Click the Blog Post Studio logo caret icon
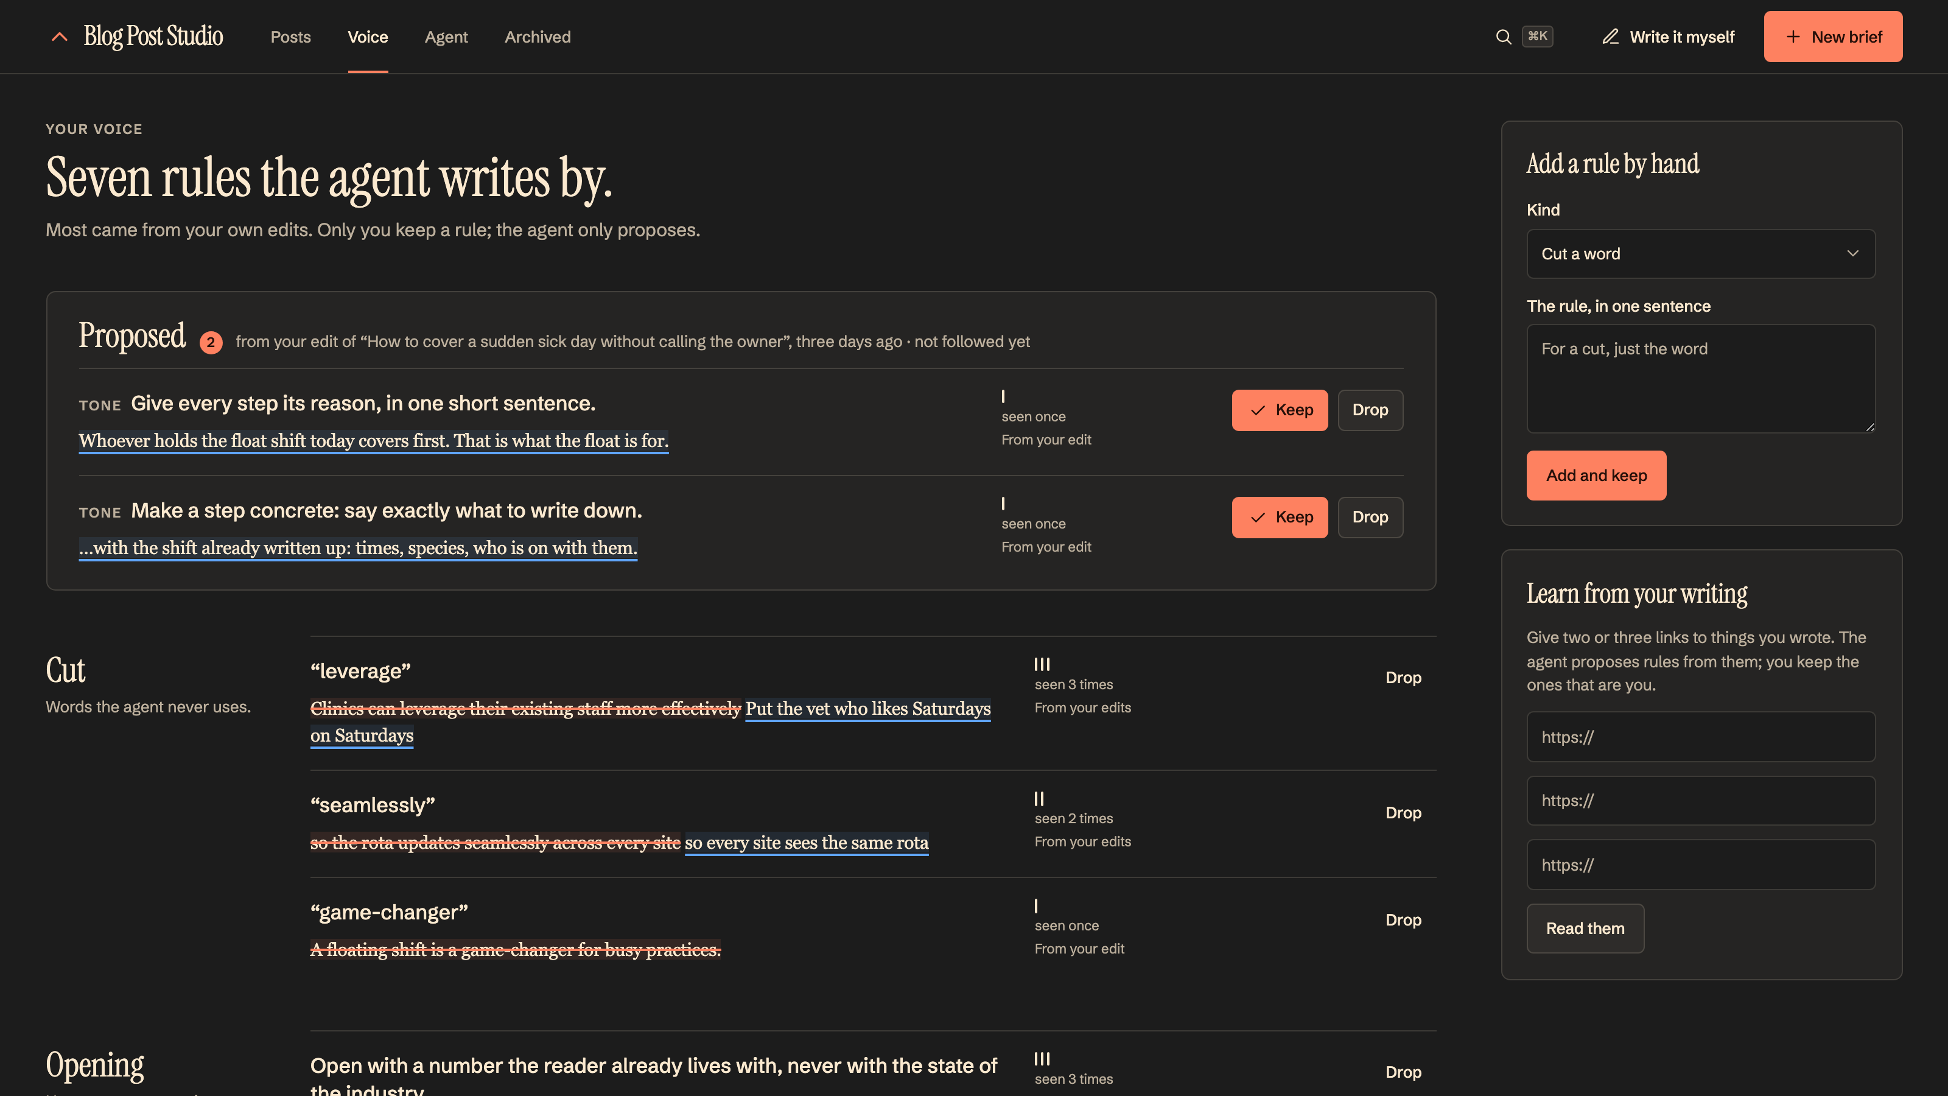Viewport: 1948px width, 1096px height. click(x=59, y=37)
